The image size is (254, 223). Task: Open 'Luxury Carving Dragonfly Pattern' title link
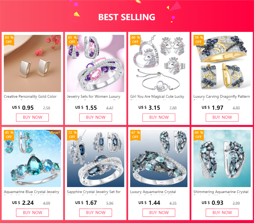coord(222,97)
